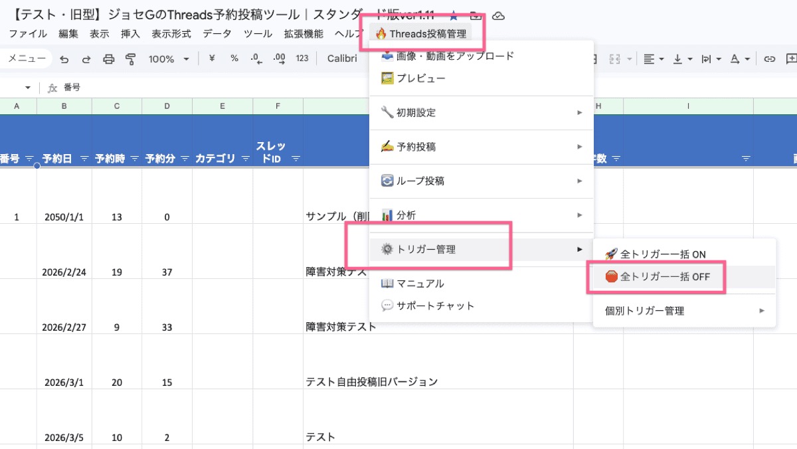The image size is (797, 449).
Task: Click the add comment icon at toolbar end
Action: (x=791, y=59)
